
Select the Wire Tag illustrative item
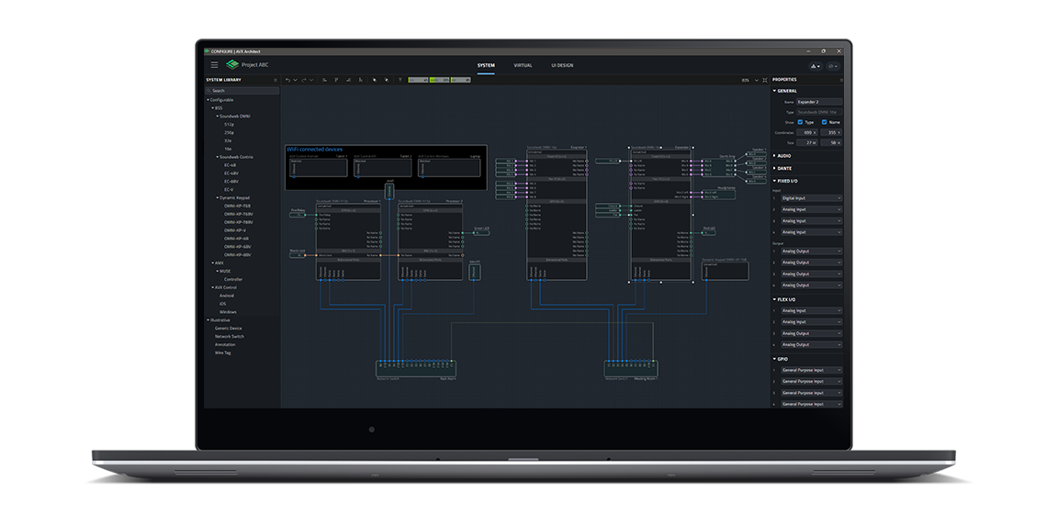[x=222, y=352]
